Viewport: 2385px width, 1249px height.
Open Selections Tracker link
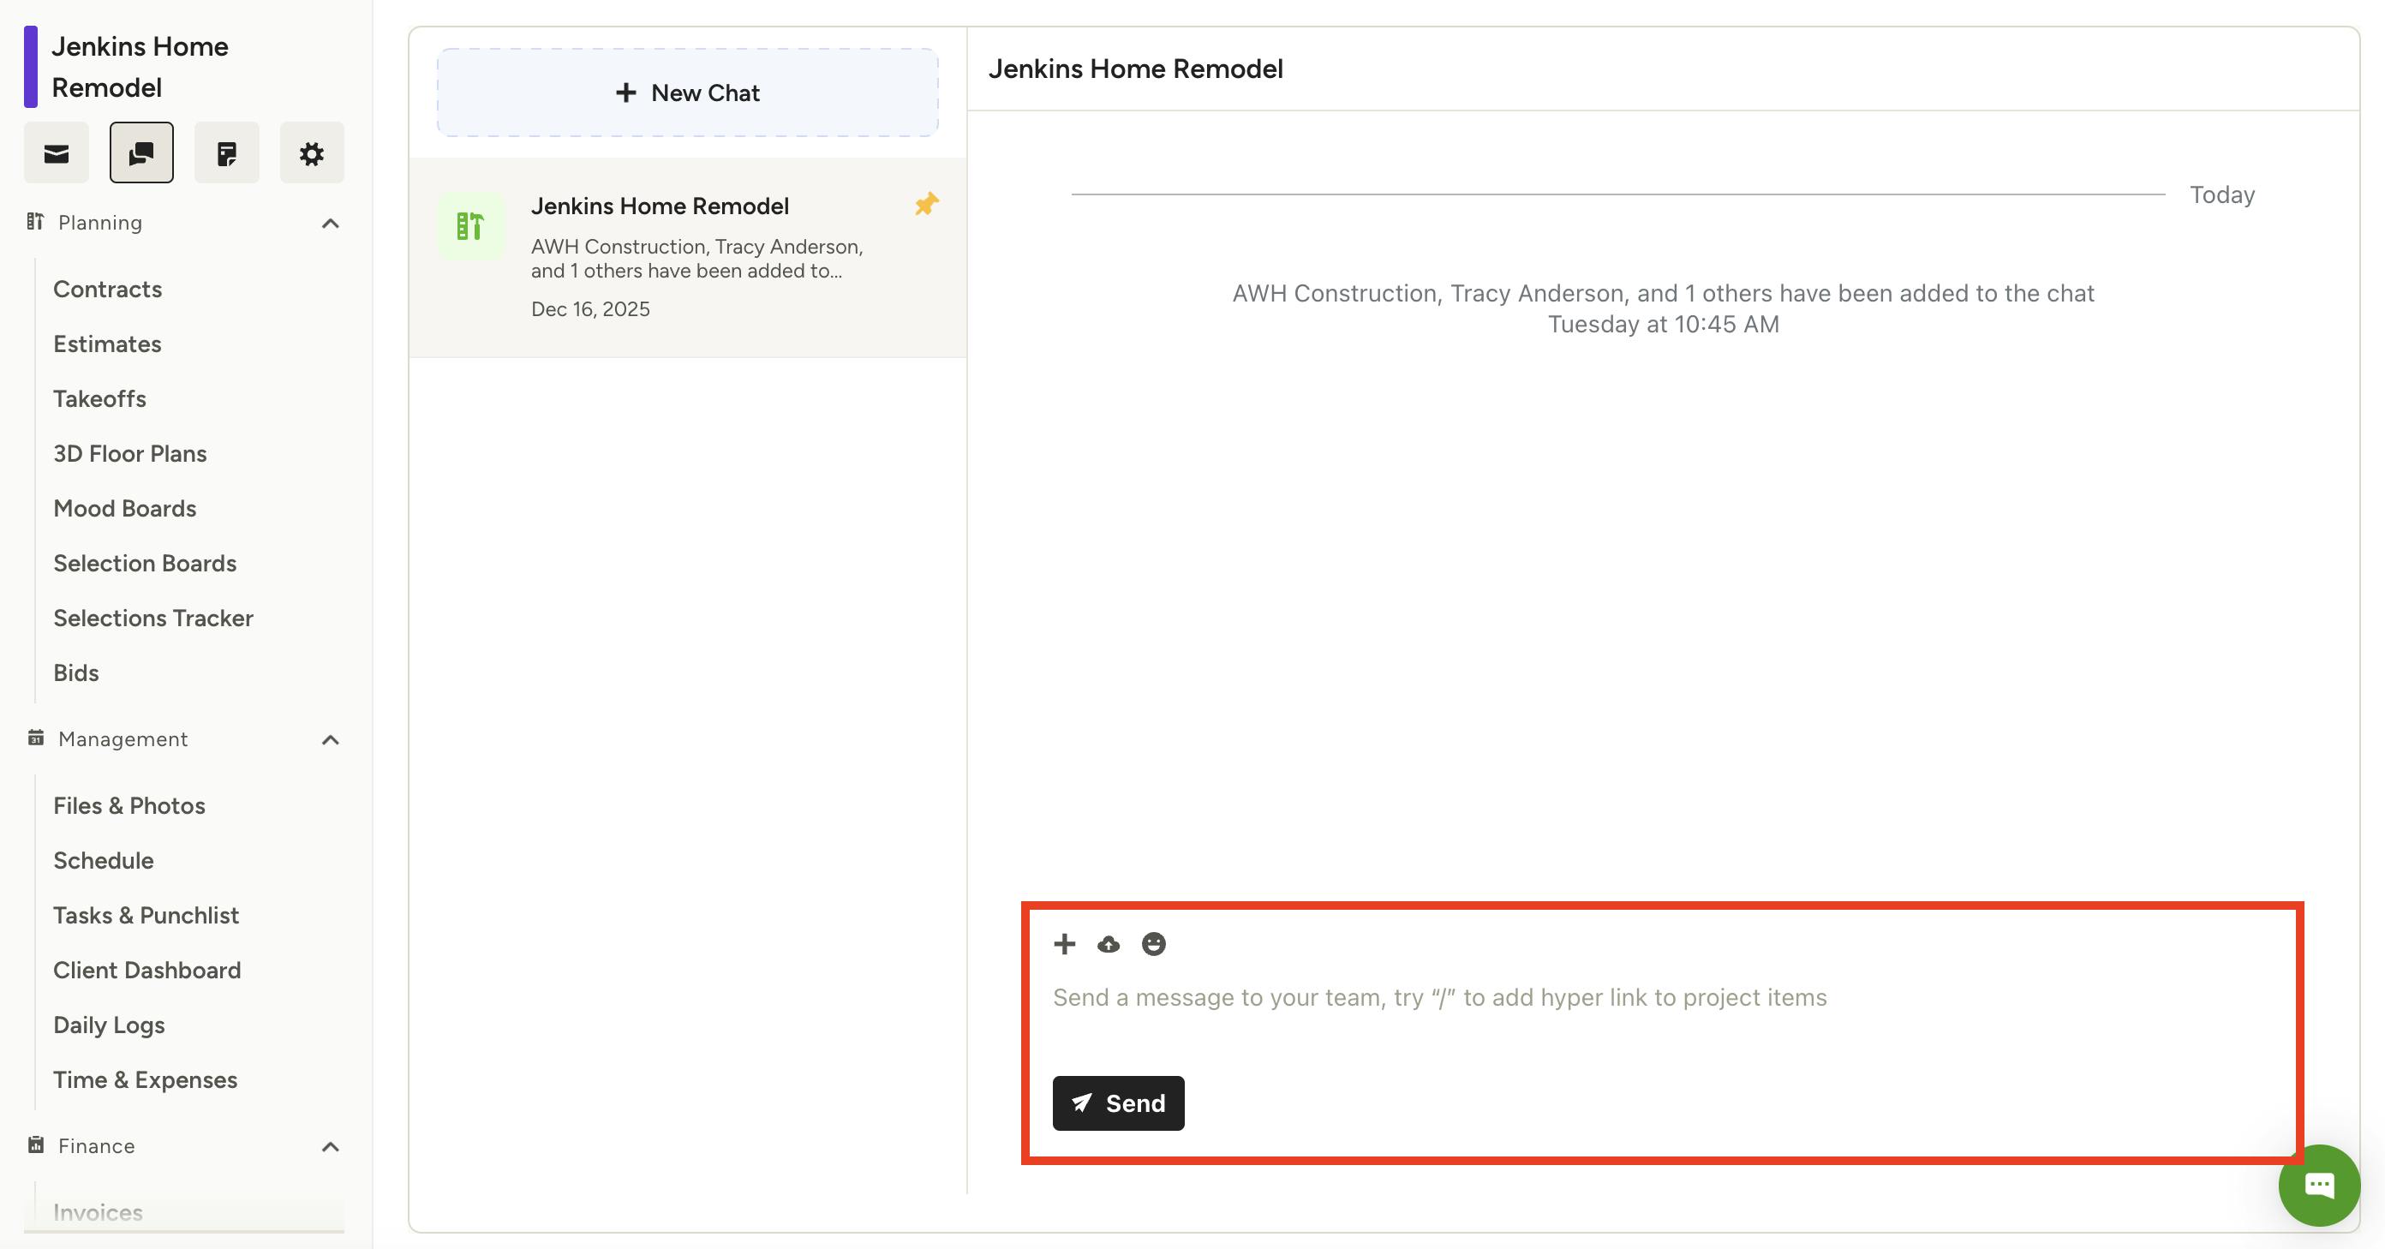click(x=153, y=618)
